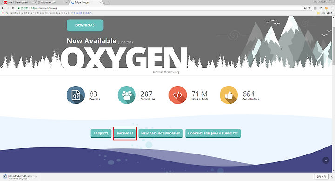Click the teal DOWNLOAD button
This screenshot has width=335, height=181.
[85, 25]
